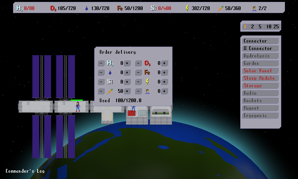This screenshot has width=298, height=179.
Task: Increase O2 order amount with plus
Action: point(164,63)
